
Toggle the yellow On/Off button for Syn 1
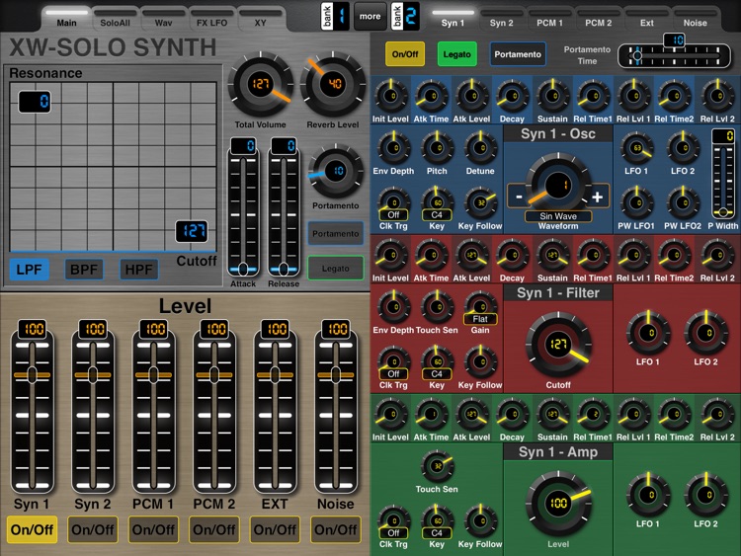coord(405,54)
